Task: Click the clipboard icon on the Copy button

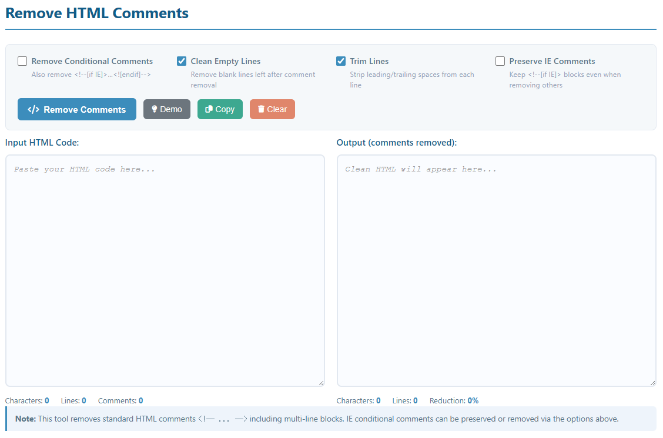Action: pos(209,109)
